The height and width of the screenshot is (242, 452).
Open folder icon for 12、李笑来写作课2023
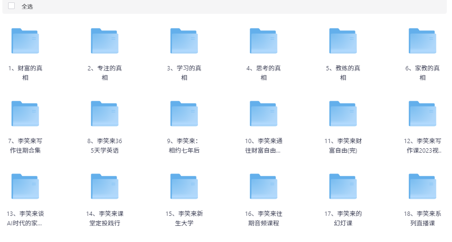[x=423, y=114]
